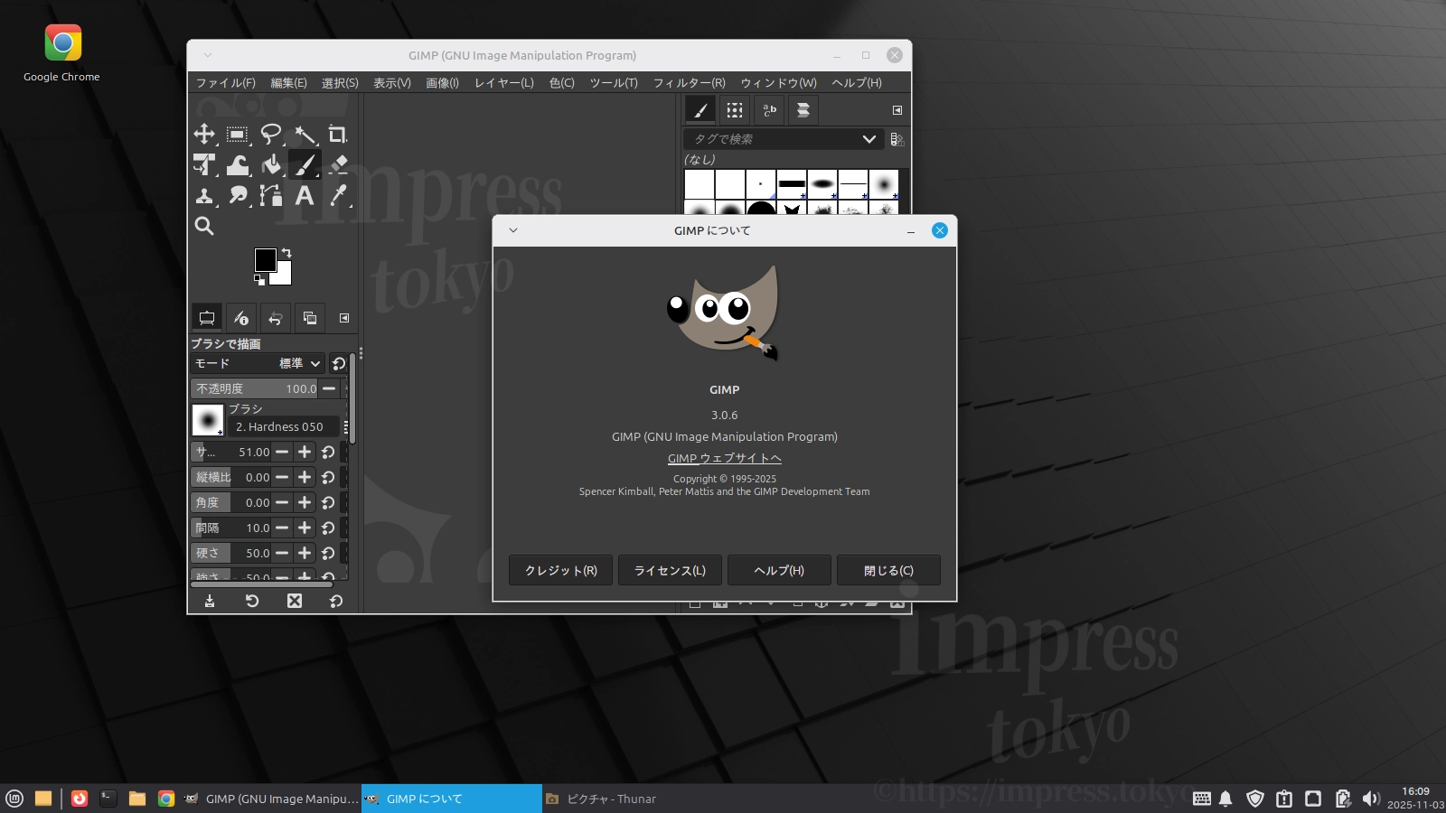Image resolution: width=1446 pixels, height=813 pixels.
Task: Open the About dialog window menu chevron
Action: point(513,230)
